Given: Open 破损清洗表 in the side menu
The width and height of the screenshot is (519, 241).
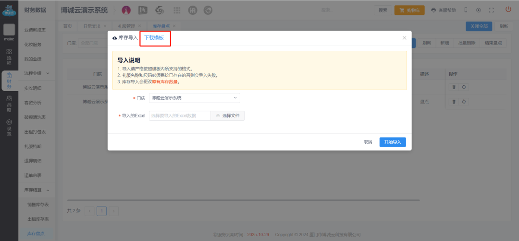Looking at the screenshot, I should (35, 117).
